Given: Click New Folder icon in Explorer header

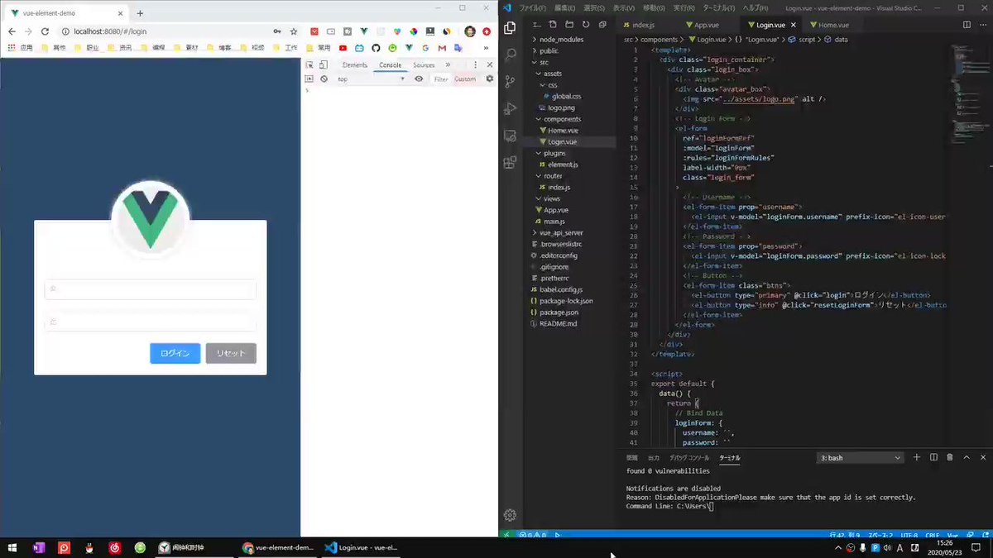Looking at the screenshot, I should point(568,25).
